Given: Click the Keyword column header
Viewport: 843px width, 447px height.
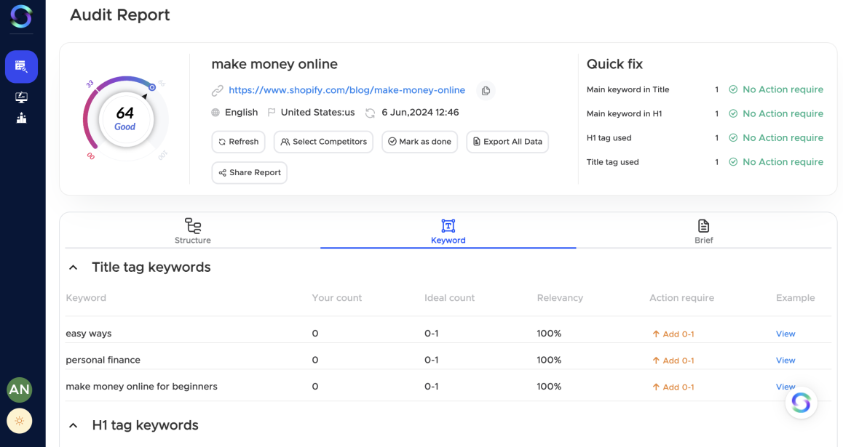Looking at the screenshot, I should 86,298.
